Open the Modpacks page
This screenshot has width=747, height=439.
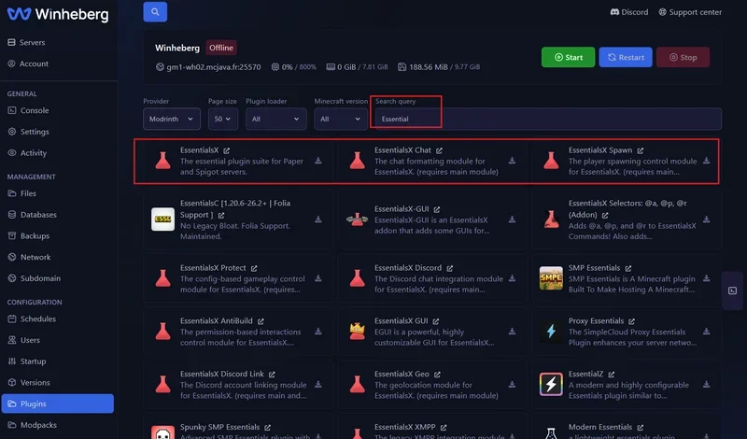33,425
